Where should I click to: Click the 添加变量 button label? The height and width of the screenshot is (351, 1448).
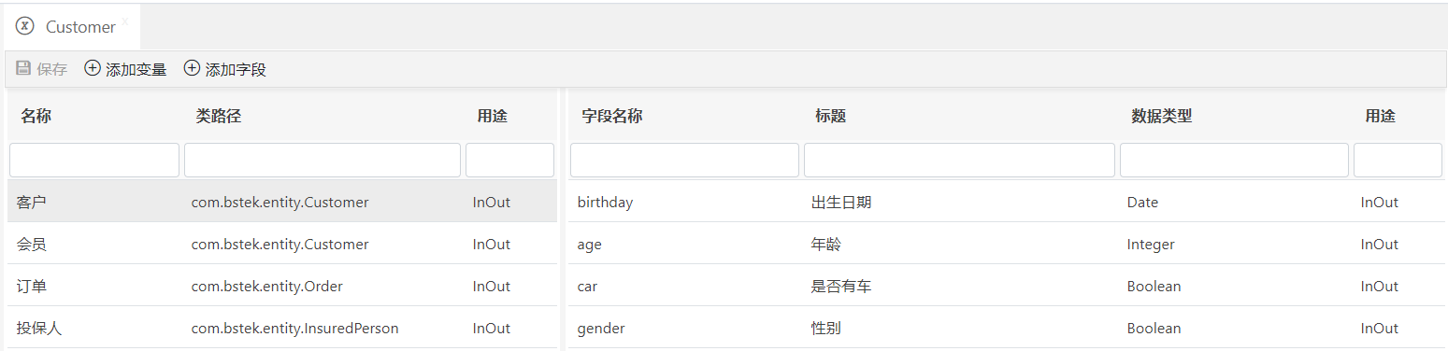(136, 70)
